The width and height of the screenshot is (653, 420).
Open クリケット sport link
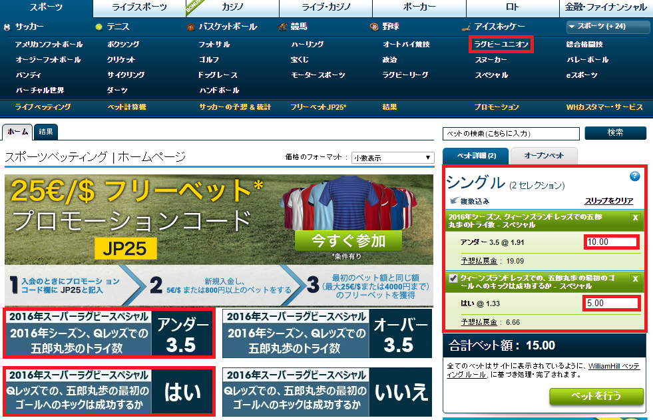click(120, 59)
